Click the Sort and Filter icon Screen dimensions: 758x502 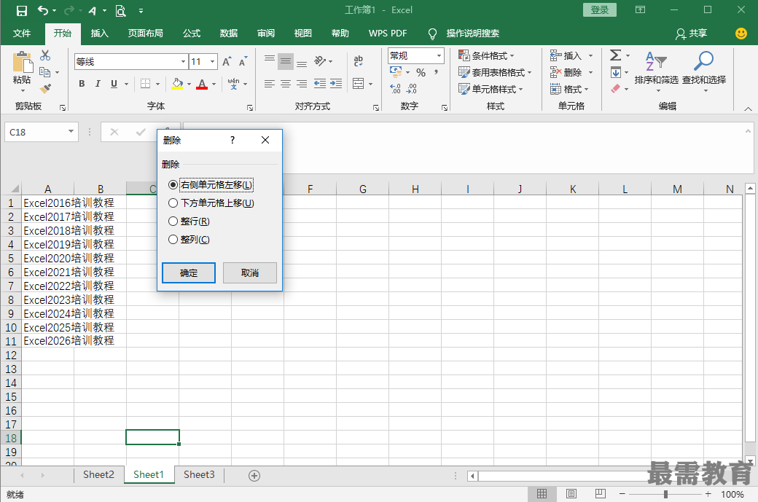click(656, 61)
